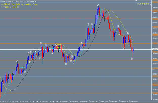Click the 182.165 price scale value
Image resolution: width=158 pixels, height=103 pixels.
tap(155, 79)
